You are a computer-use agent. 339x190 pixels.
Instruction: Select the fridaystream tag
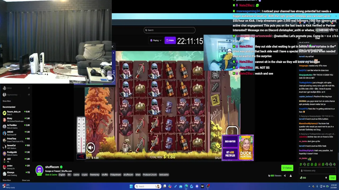coord(115,175)
